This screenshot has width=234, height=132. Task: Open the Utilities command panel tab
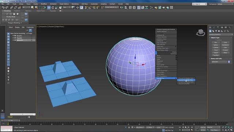click(230, 27)
